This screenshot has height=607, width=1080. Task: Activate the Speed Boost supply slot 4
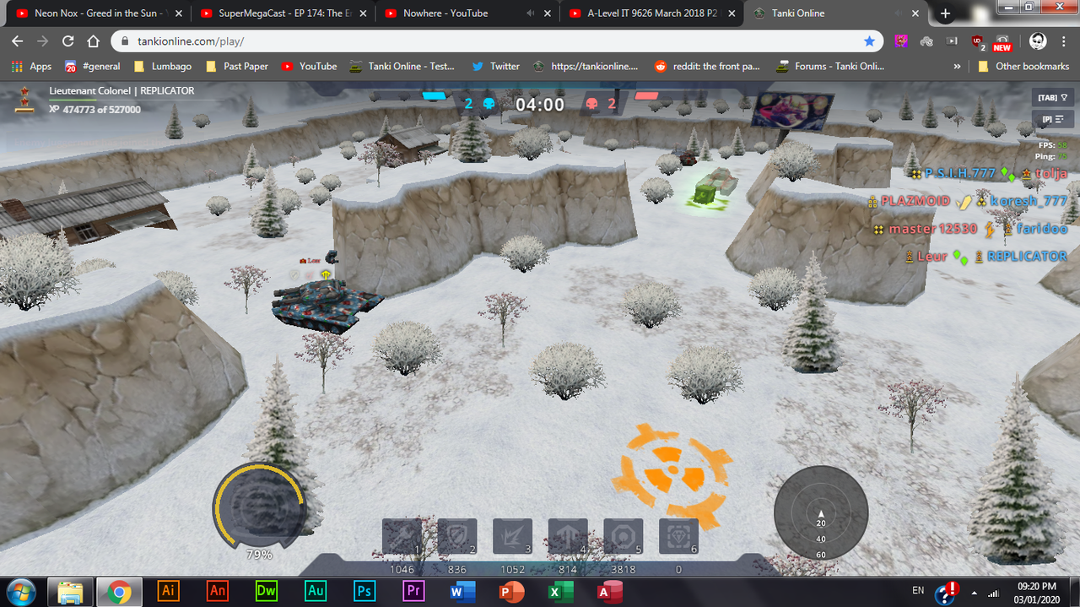coord(568,537)
